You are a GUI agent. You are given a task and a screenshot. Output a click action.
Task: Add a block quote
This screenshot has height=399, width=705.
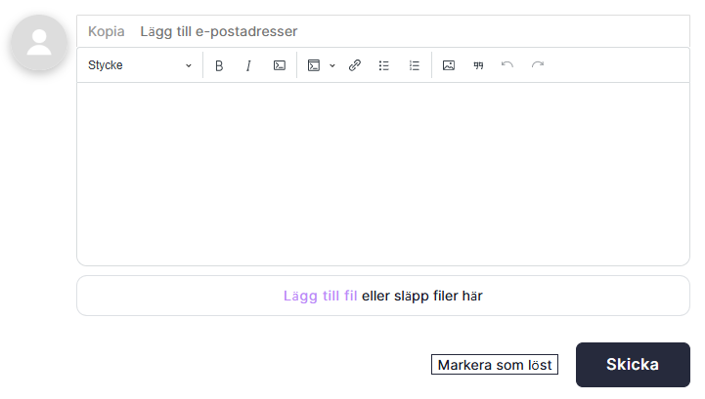click(x=478, y=65)
